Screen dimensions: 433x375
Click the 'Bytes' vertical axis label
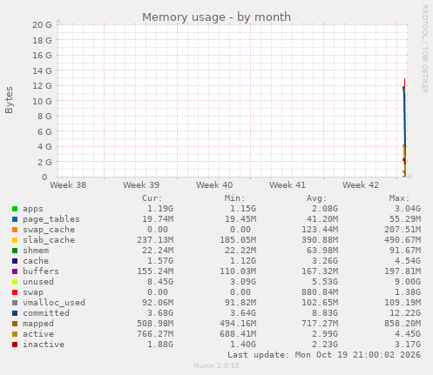point(9,100)
